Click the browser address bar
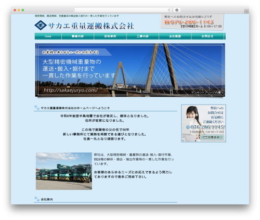 pyautogui.click(x=123, y=10)
